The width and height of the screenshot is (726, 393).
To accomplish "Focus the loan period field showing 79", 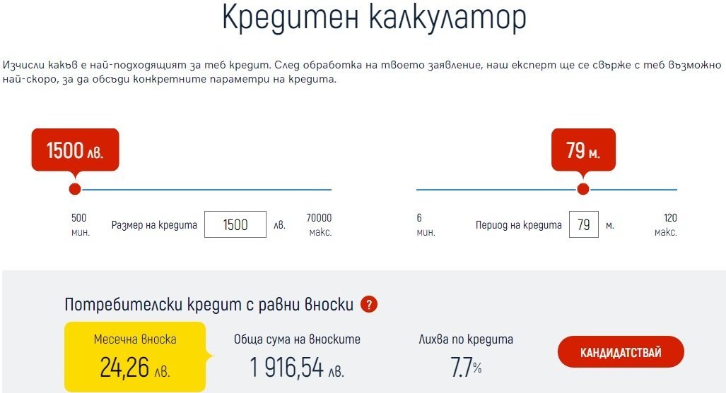I will coord(584,225).
